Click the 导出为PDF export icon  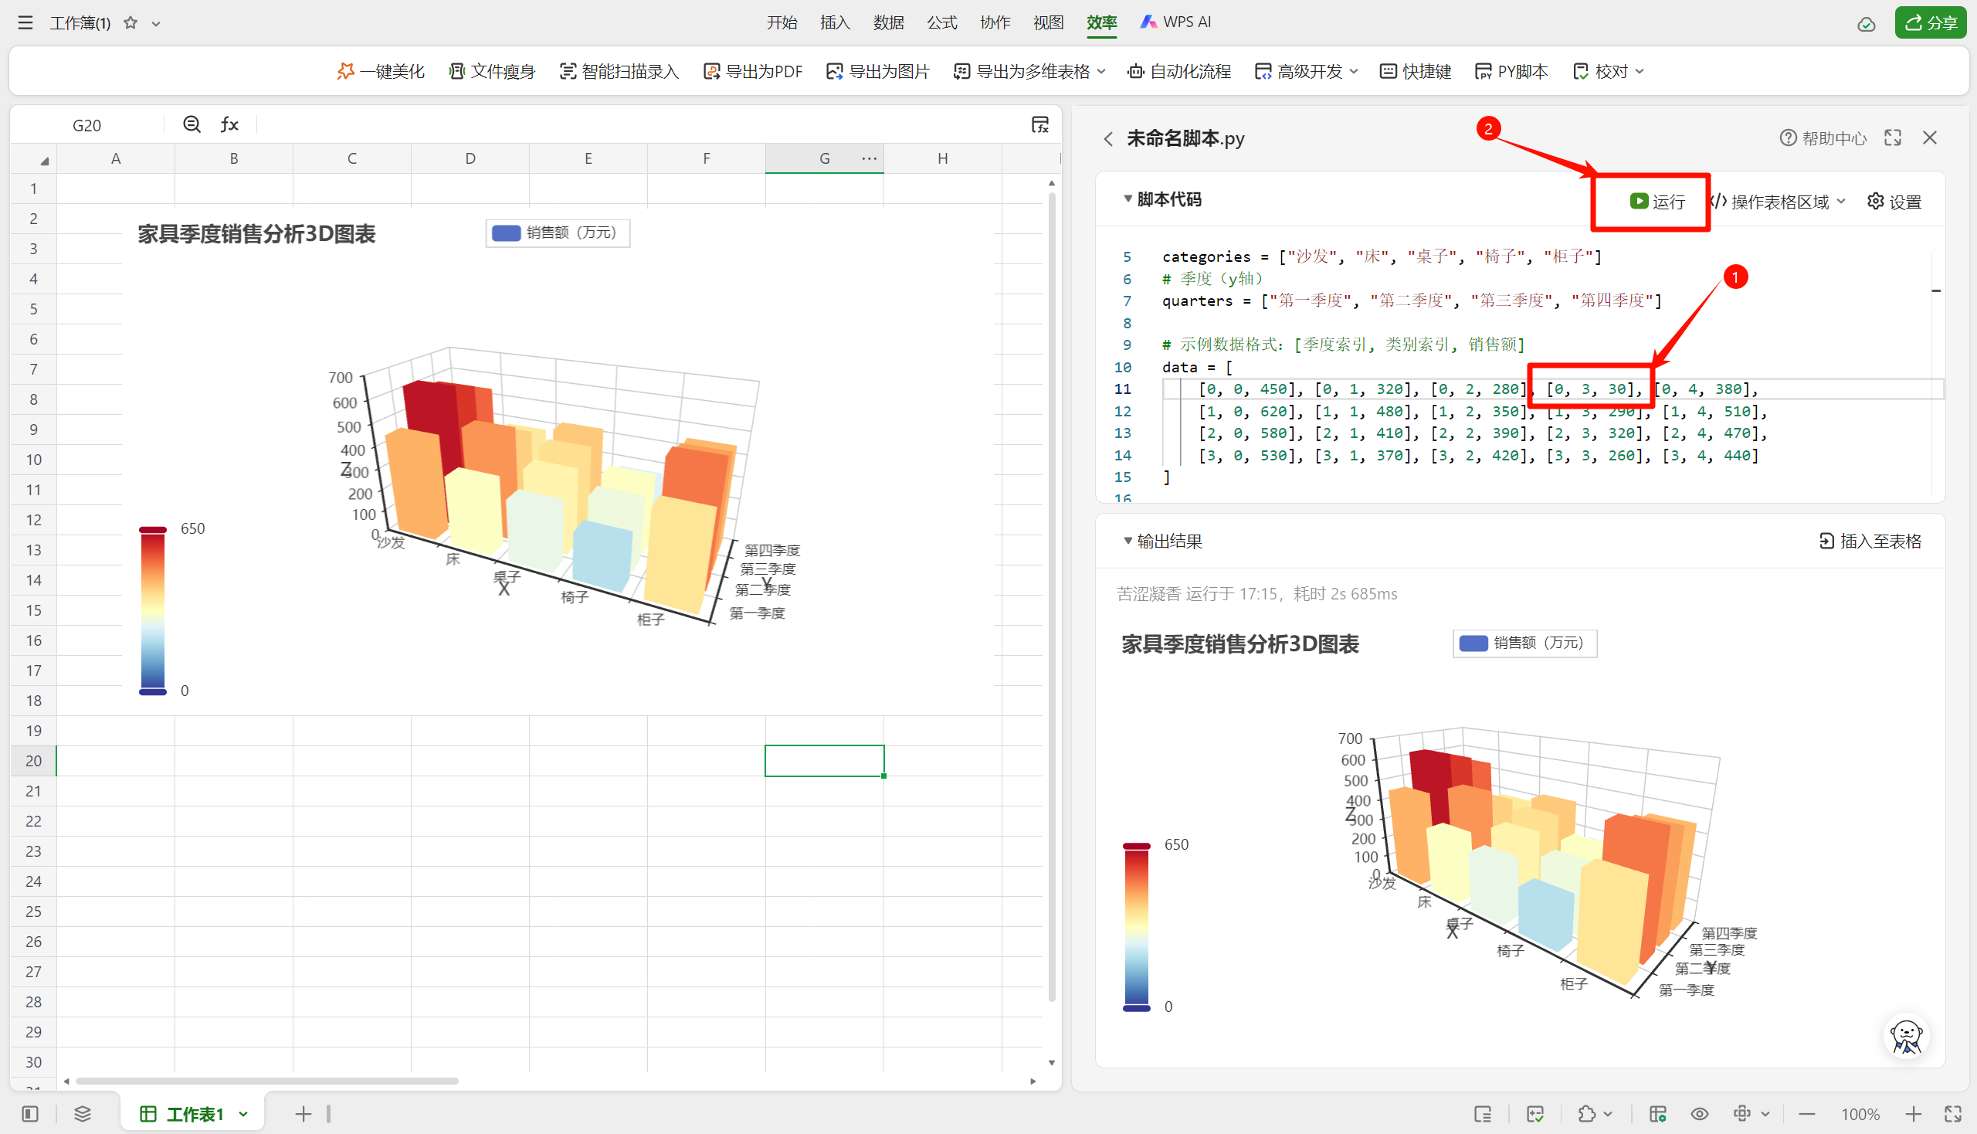[711, 71]
